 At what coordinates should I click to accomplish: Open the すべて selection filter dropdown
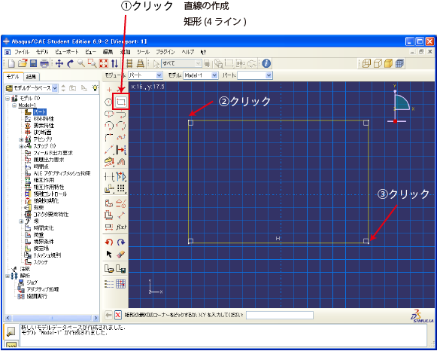tap(182, 63)
